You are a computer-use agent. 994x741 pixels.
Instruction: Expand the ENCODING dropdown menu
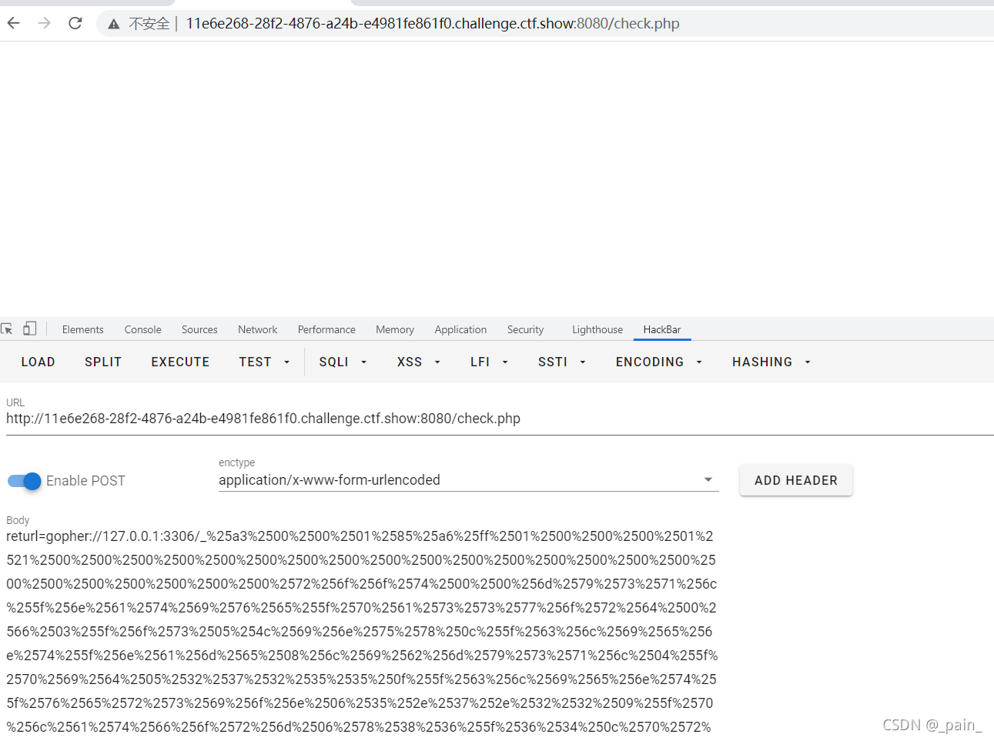click(658, 362)
